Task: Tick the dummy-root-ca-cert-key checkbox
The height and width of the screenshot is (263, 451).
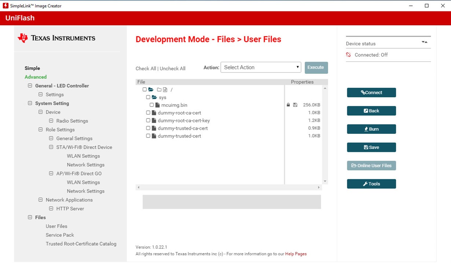Action: (x=148, y=120)
